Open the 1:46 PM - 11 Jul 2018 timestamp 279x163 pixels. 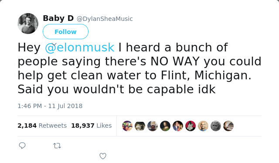[50, 106]
